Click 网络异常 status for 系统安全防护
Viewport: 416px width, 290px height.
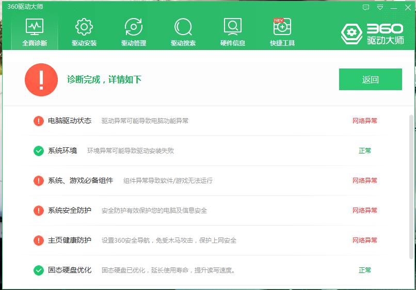(365, 211)
